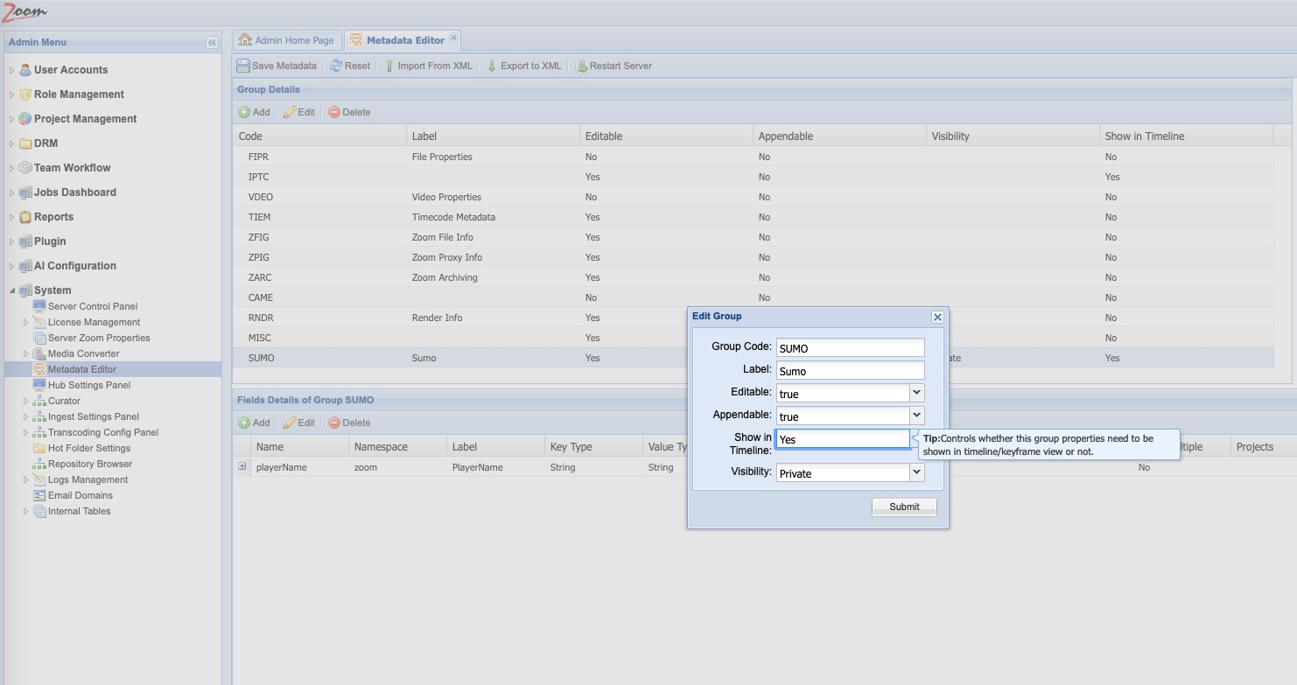Open Internal Tables item
1297x685 pixels.
79,511
